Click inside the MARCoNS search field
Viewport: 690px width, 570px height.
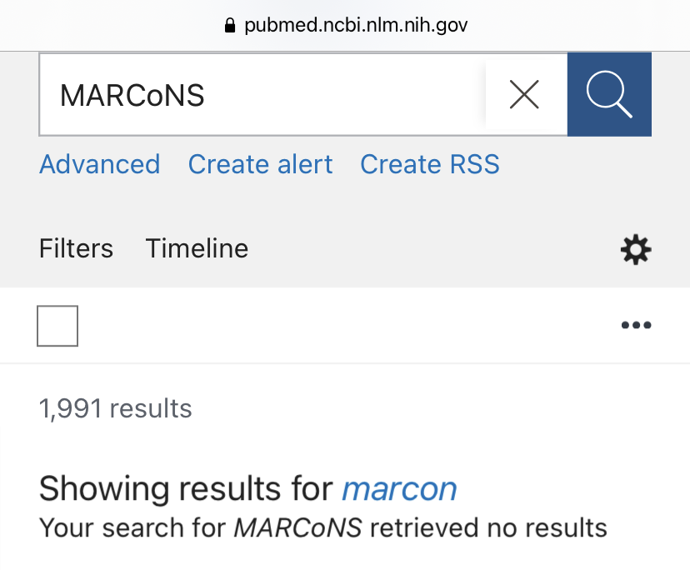point(262,95)
